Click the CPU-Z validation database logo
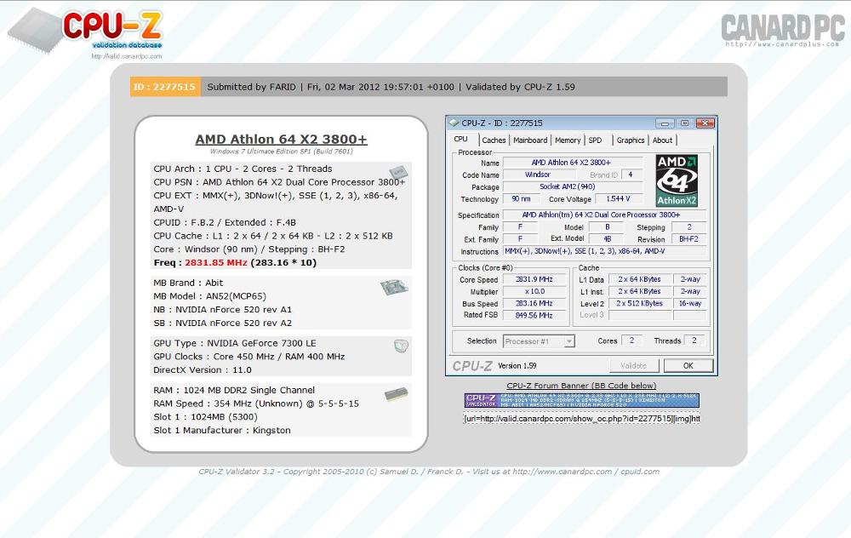The image size is (851, 538). click(86, 31)
